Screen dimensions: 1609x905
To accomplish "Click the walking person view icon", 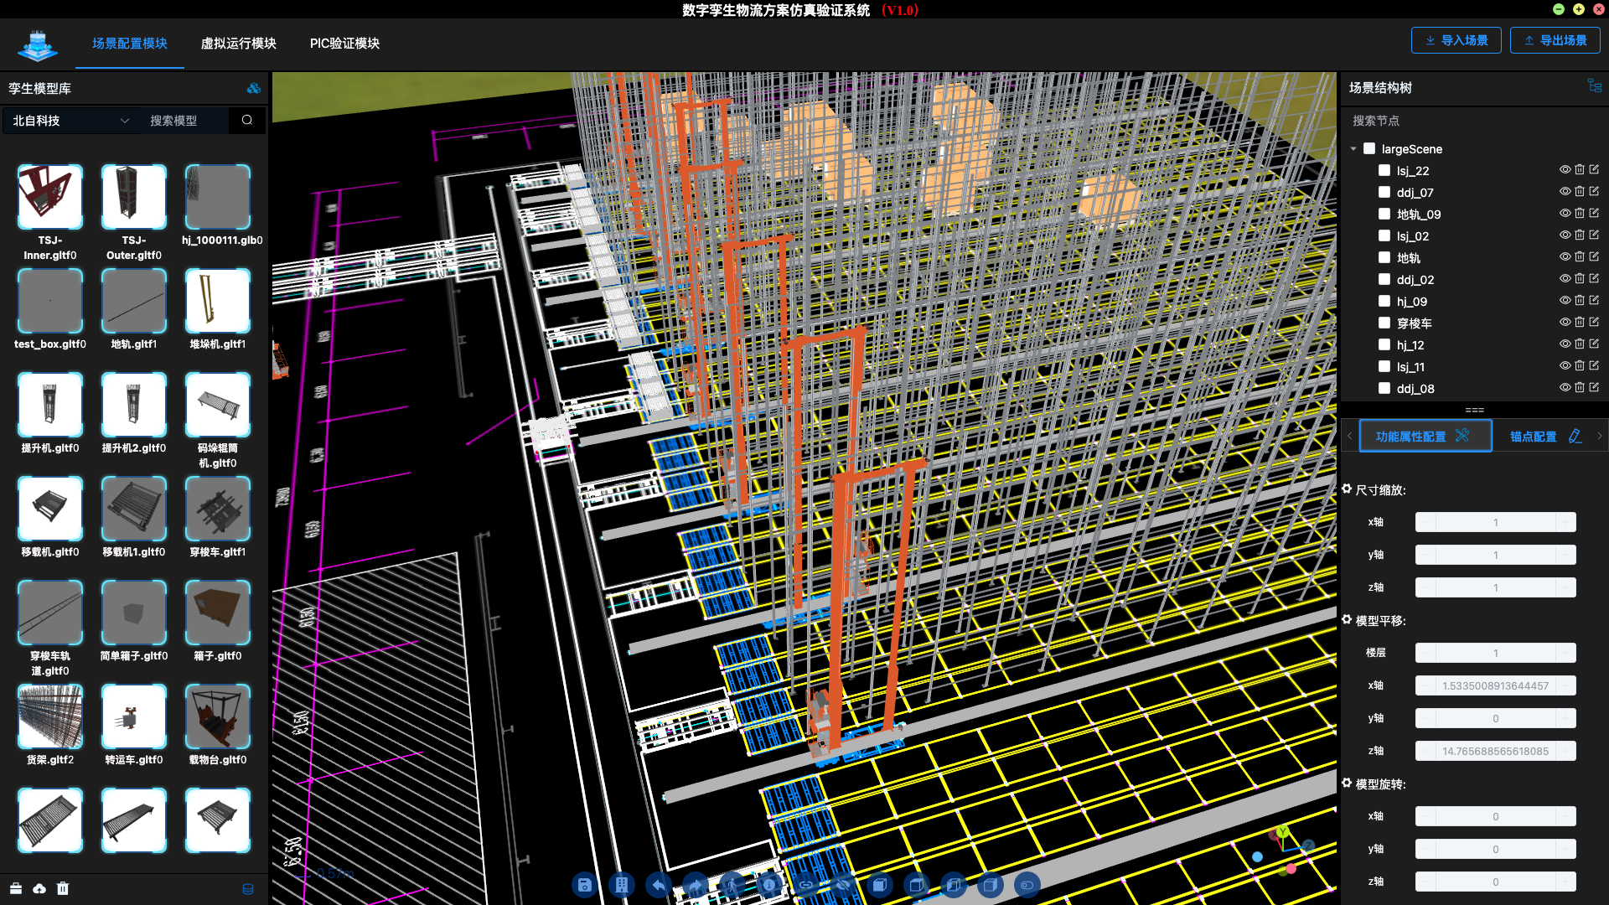I will [732, 885].
